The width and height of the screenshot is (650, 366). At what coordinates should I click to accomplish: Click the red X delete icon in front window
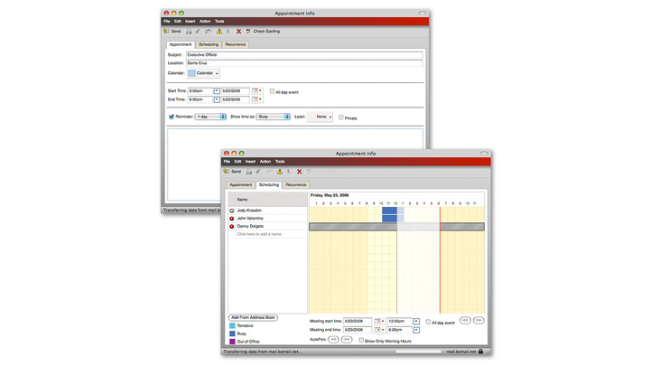click(299, 171)
